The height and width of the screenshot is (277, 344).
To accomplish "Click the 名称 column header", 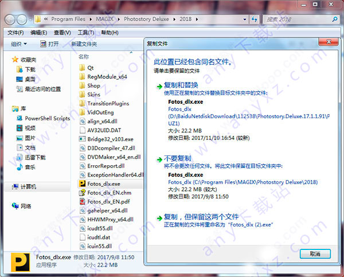I will [84, 57].
